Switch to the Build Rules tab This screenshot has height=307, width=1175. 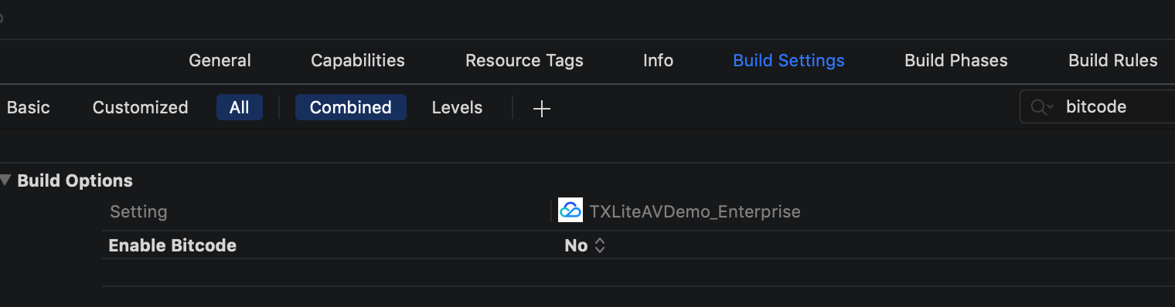(1113, 60)
